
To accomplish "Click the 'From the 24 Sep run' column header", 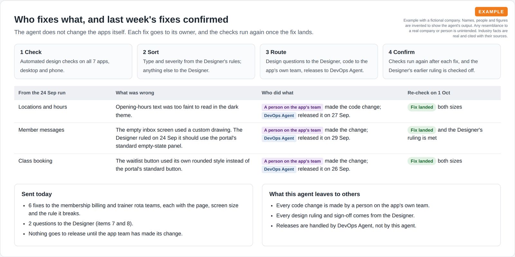I will coord(42,93).
